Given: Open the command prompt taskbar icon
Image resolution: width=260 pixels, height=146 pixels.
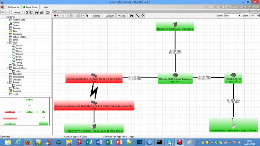Looking at the screenshot, I should (159, 142).
